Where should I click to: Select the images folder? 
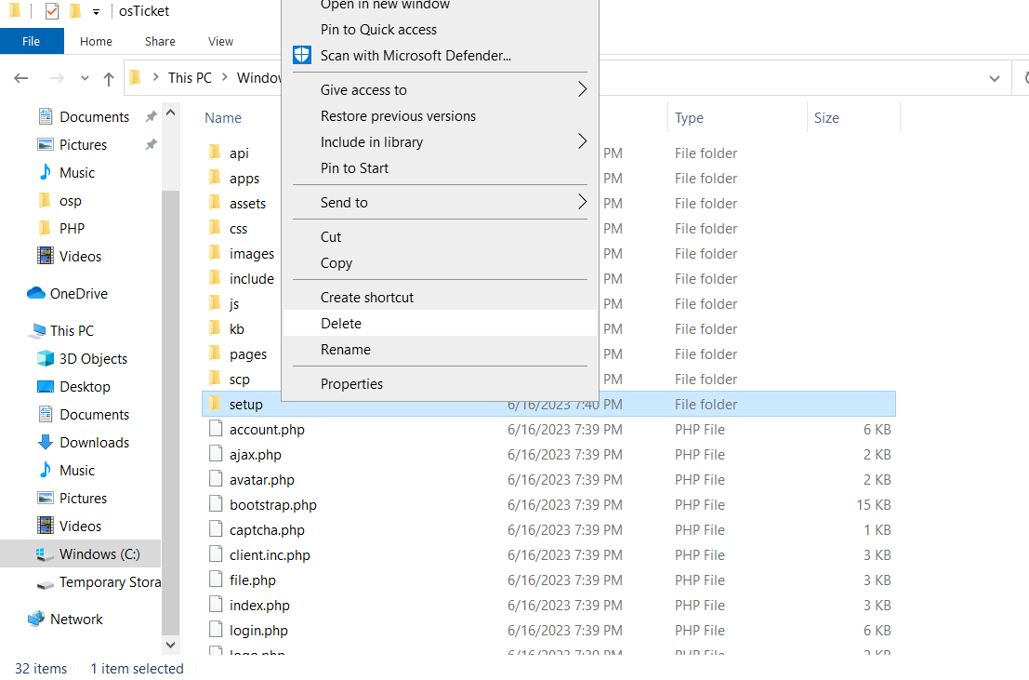coord(251,254)
